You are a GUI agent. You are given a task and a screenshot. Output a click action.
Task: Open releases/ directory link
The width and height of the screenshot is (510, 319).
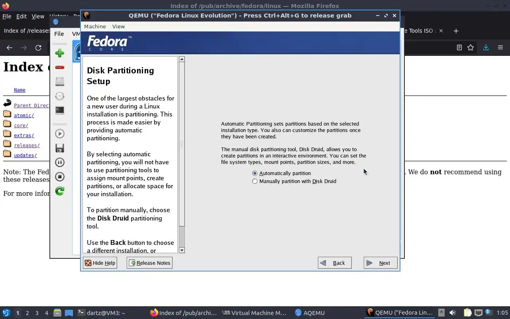pos(27,146)
